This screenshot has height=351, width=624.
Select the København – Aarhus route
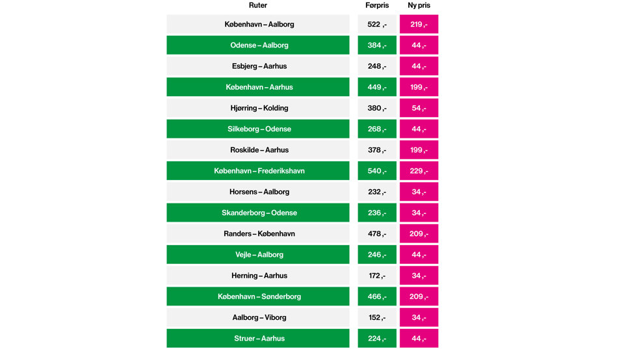click(x=258, y=87)
